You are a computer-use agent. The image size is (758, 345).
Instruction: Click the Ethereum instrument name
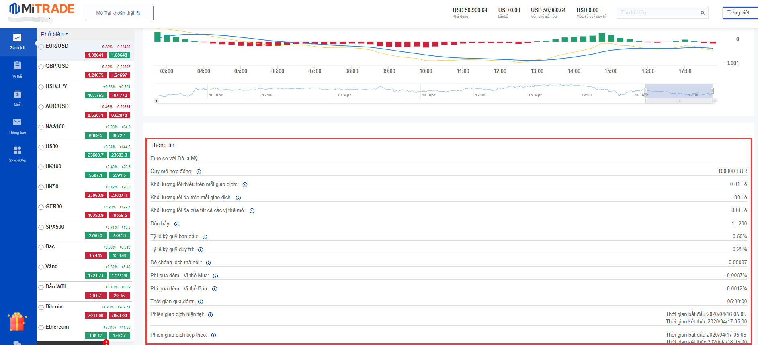(x=57, y=327)
